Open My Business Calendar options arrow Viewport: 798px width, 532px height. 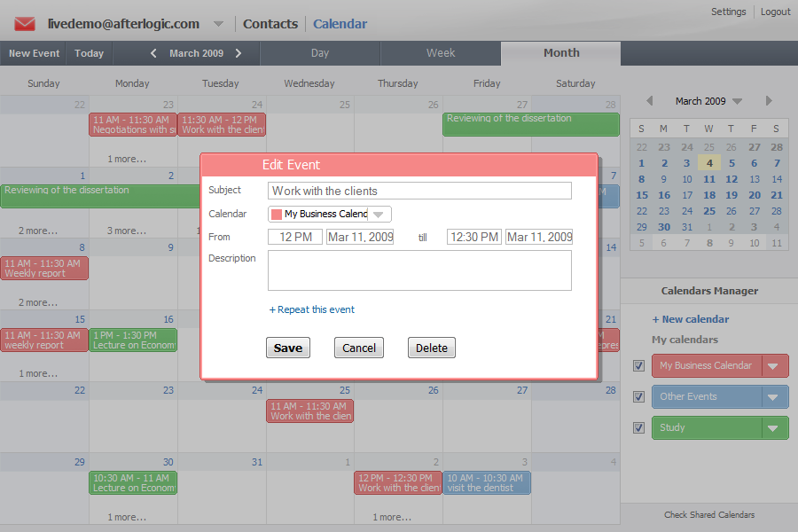pos(775,366)
